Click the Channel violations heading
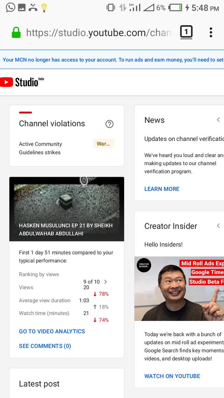This screenshot has height=398, width=224. coord(52,124)
